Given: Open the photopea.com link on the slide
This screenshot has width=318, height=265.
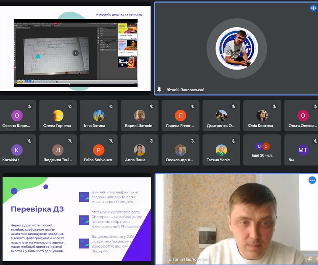Looking at the screenshot, I should [116, 212].
